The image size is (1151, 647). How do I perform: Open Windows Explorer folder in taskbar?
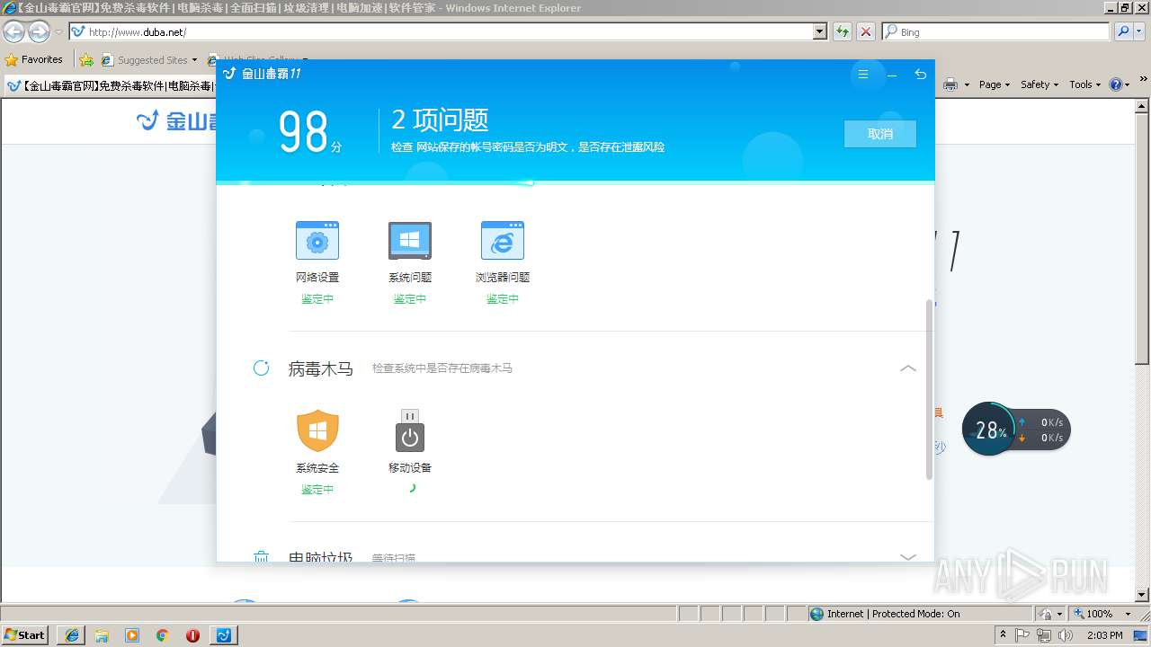[x=102, y=635]
